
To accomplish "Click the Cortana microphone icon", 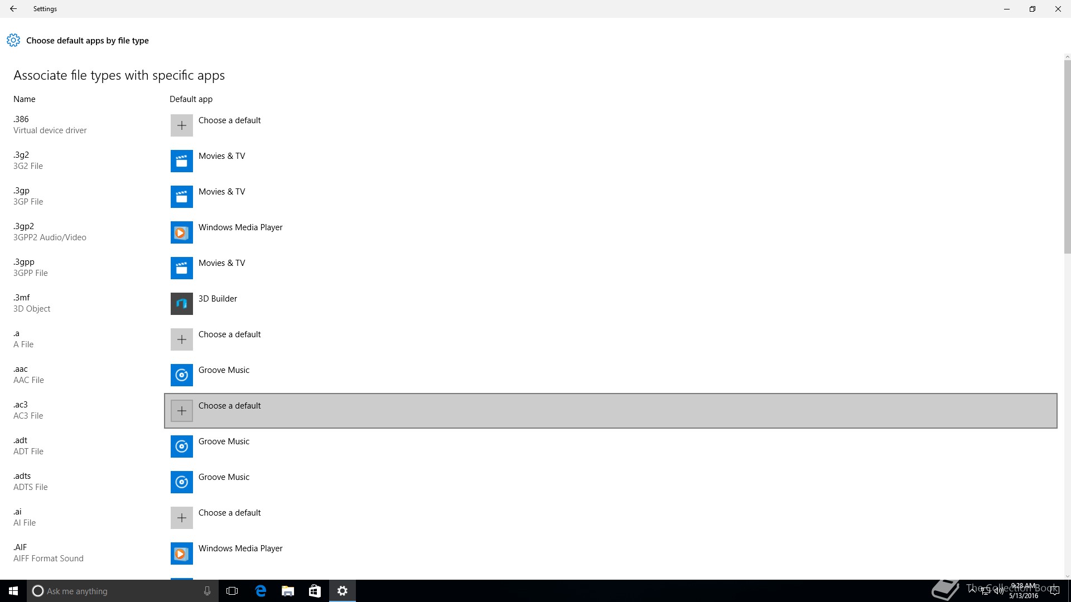I will (x=207, y=591).
